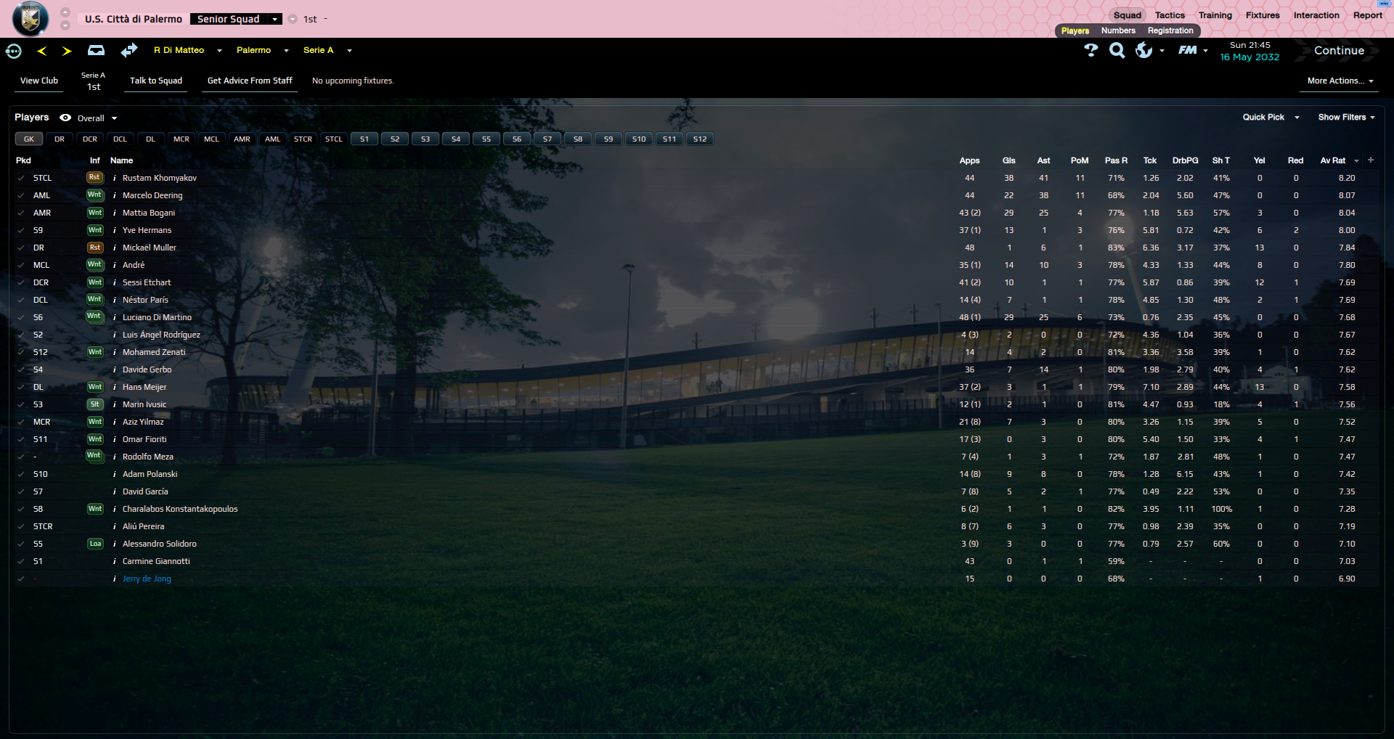Click the Rst status icon for Mickaël Muller
Image resolution: width=1394 pixels, height=739 pixels.
point(95,248)
